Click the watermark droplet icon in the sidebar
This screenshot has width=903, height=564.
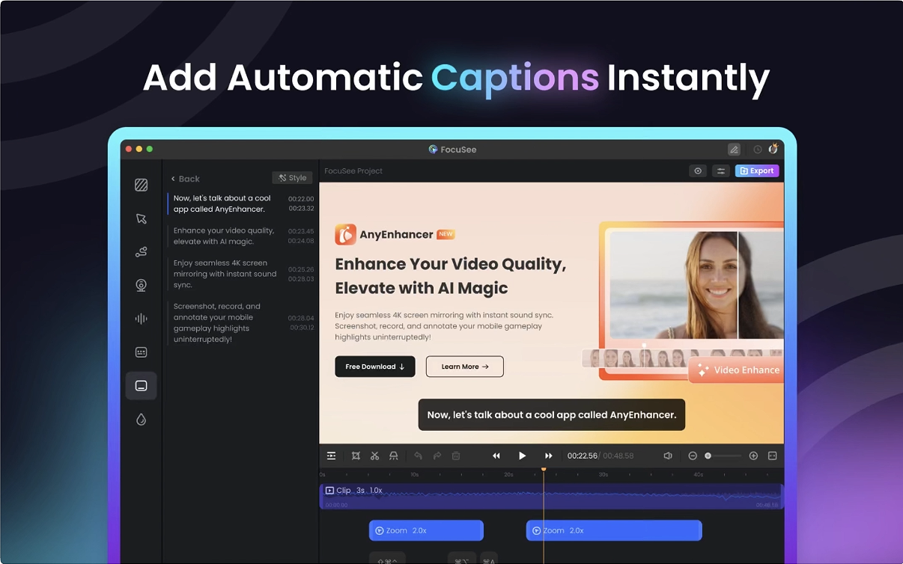[141, 420]
